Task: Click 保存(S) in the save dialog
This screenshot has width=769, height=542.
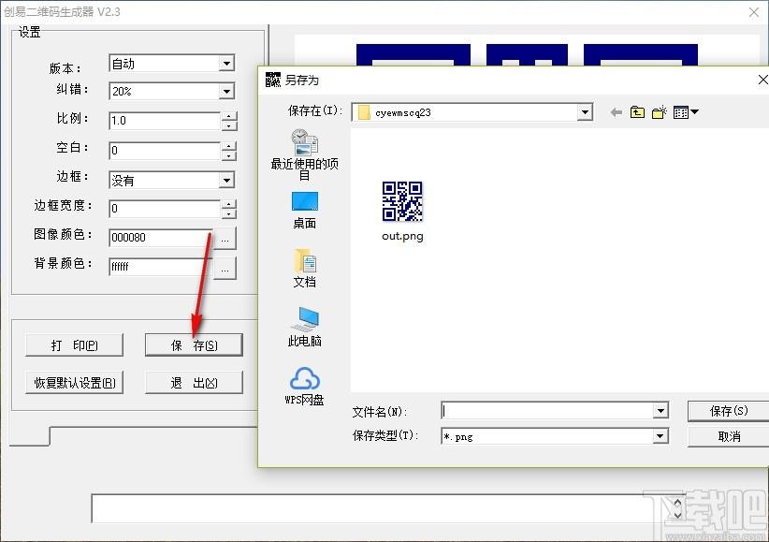Action: pyautogui.click(x=728, y=411)
